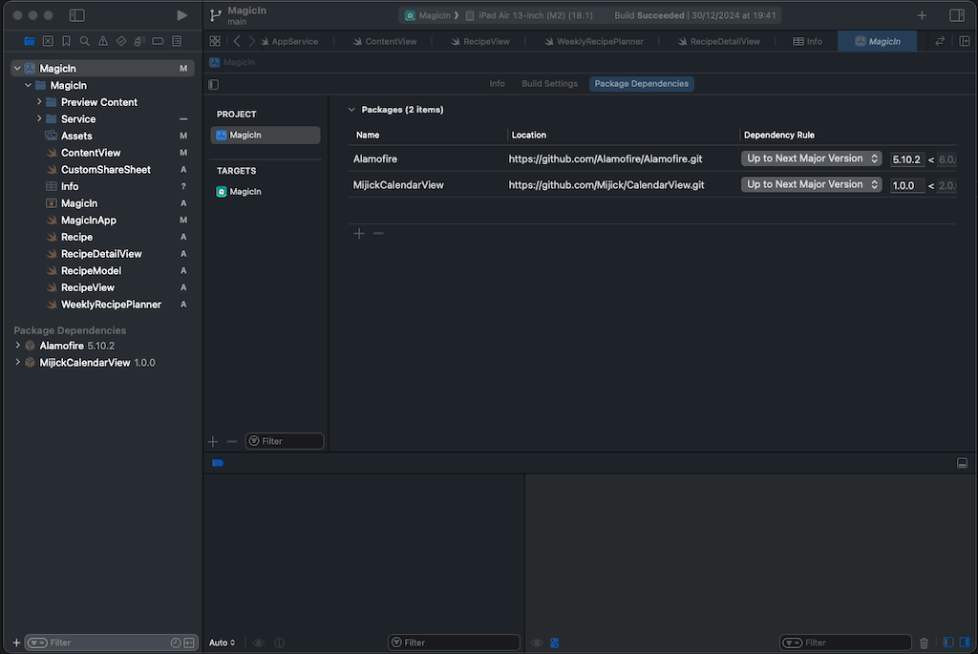Image resolution: width=978 pixels, height=654 pixels.
Task: Select the MagicIn target
Action: pos(244,192)
